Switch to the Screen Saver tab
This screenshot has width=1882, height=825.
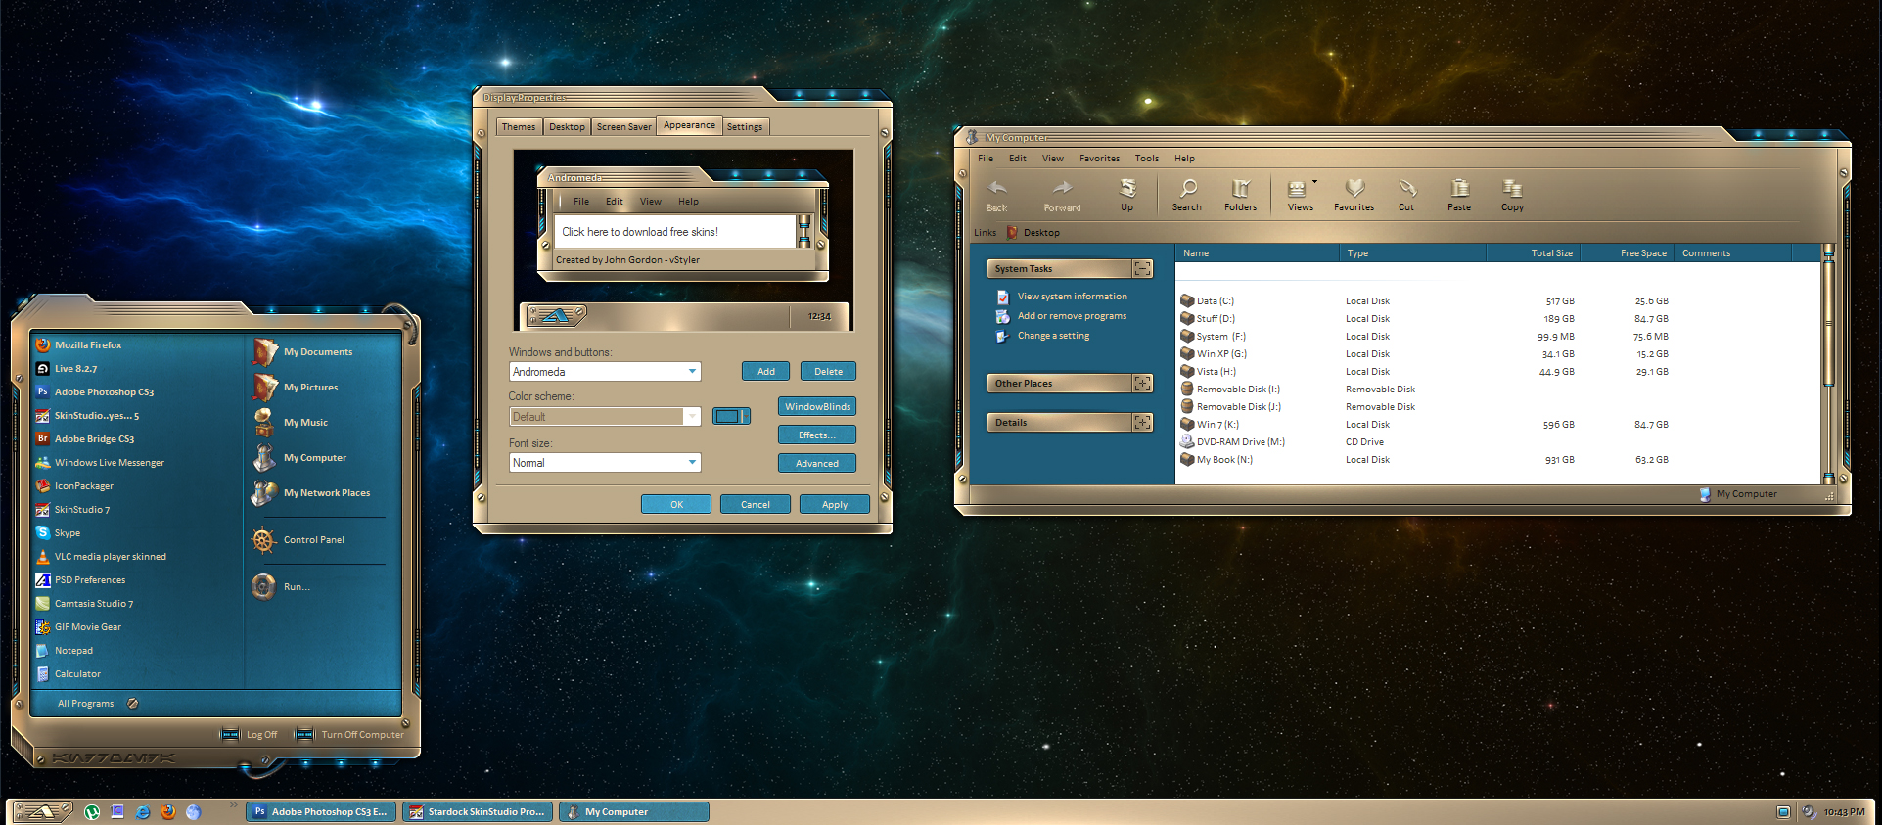click(x=623, y=126)
